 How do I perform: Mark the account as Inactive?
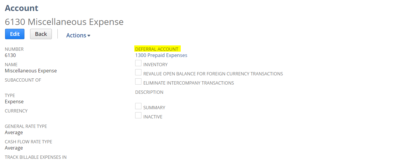coord(138,115)
